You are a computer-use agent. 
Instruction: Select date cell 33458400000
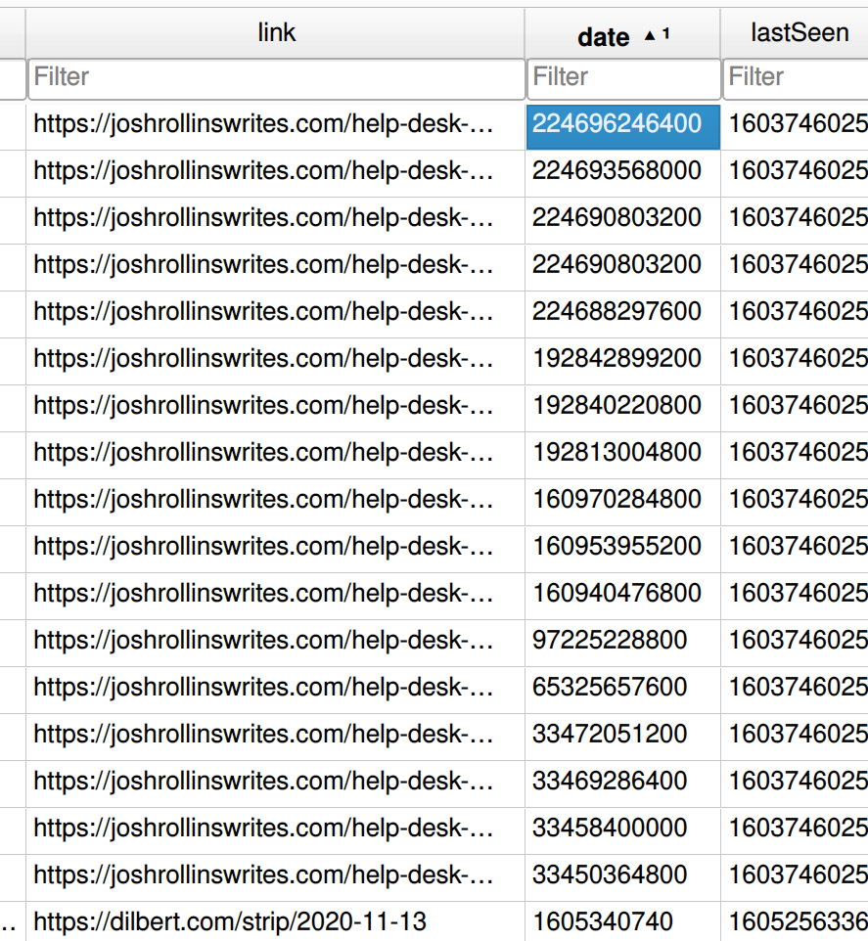[623, 830]
